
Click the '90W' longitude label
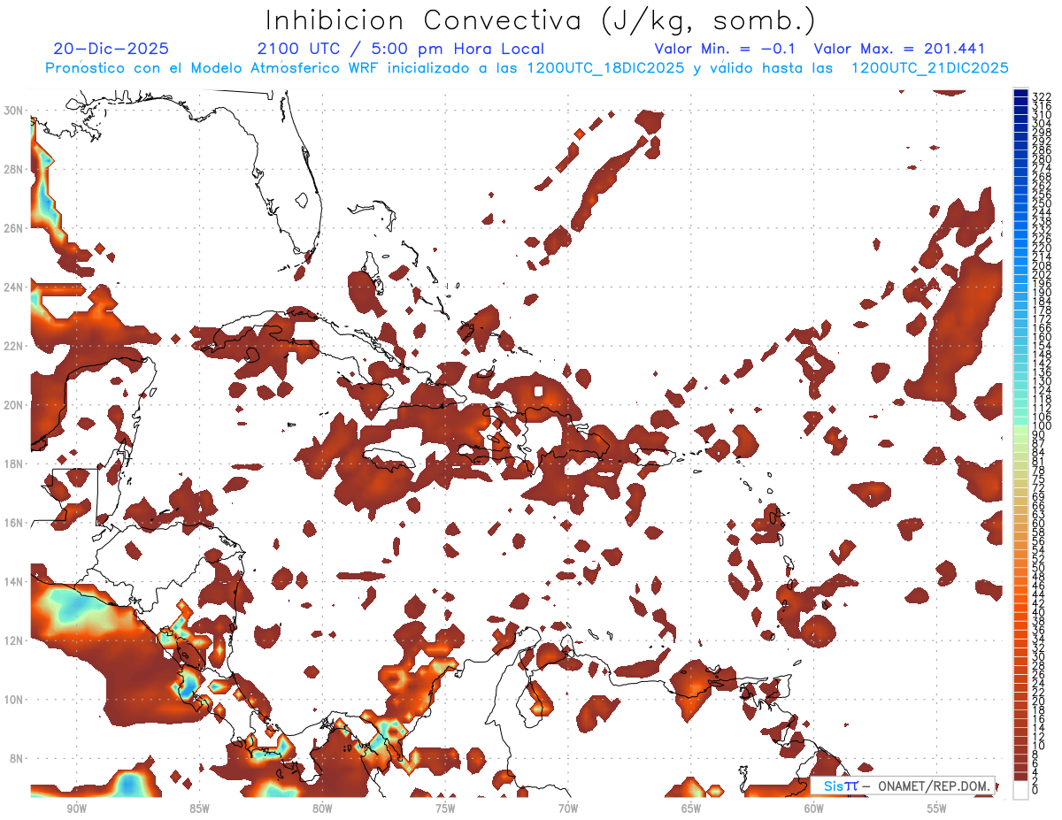76,809
